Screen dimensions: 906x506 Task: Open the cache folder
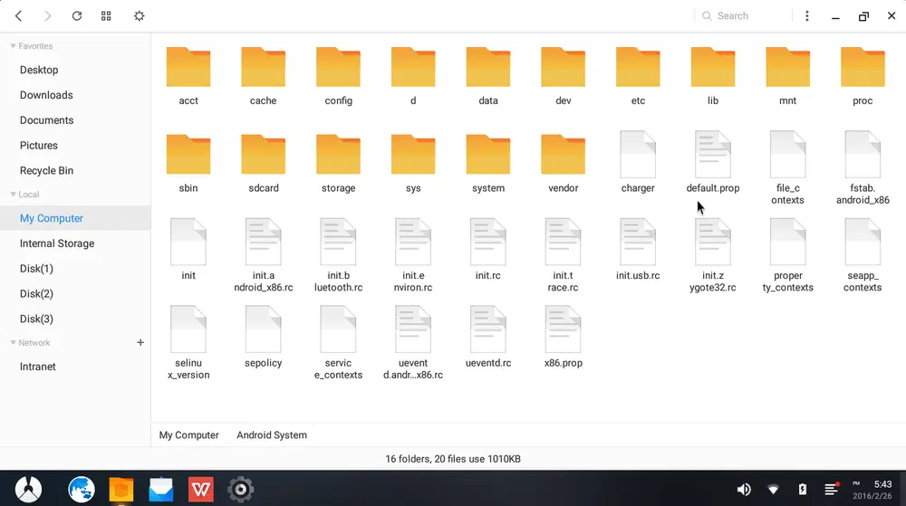[264, 76]
